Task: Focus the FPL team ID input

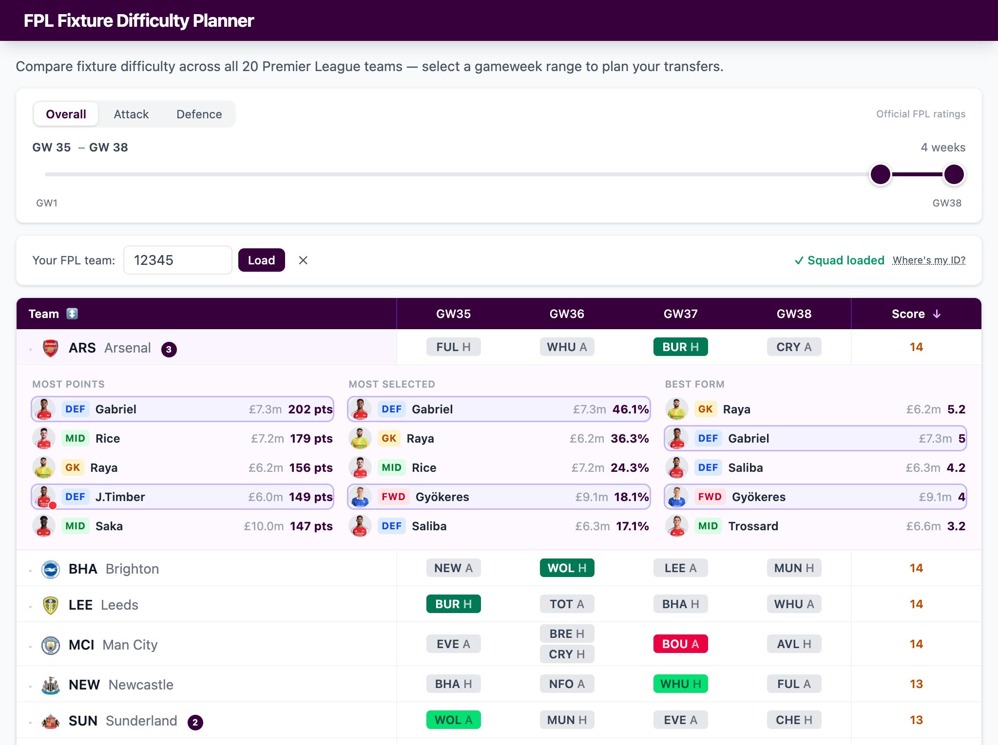Action: 178,260
